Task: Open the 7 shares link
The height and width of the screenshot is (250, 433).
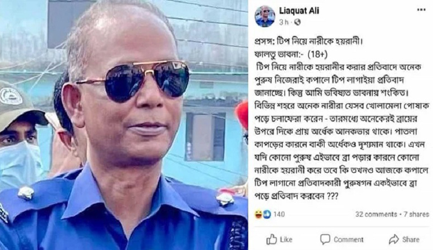Action: pos(416,214)
